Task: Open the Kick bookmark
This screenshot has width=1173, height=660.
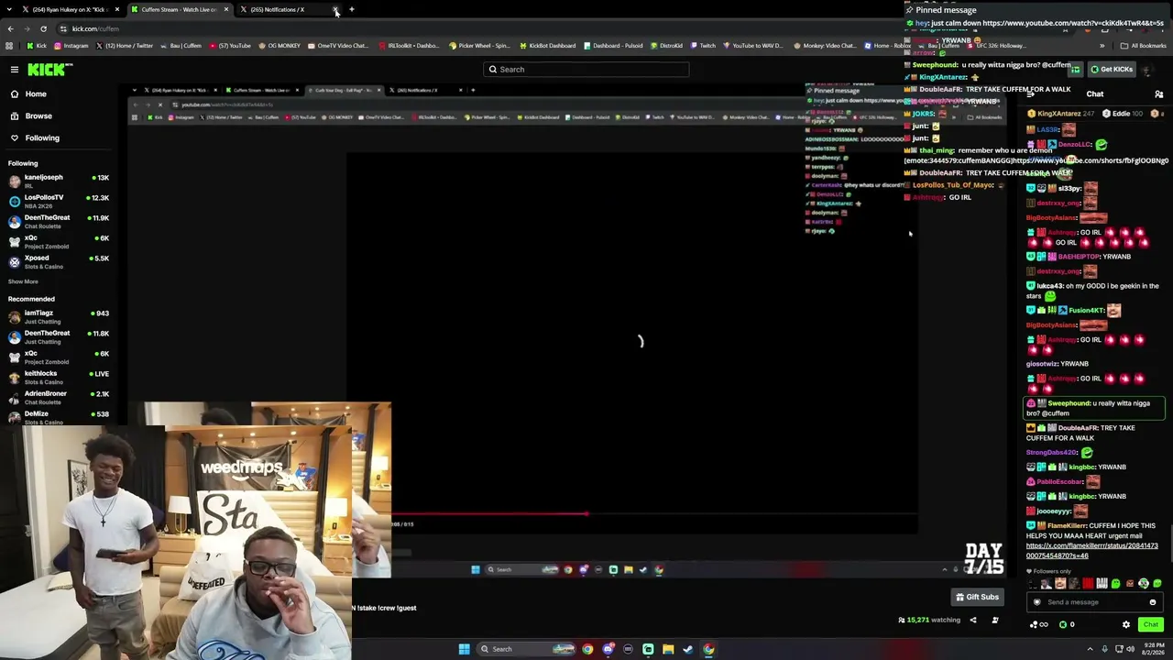Action: (37, 46)
